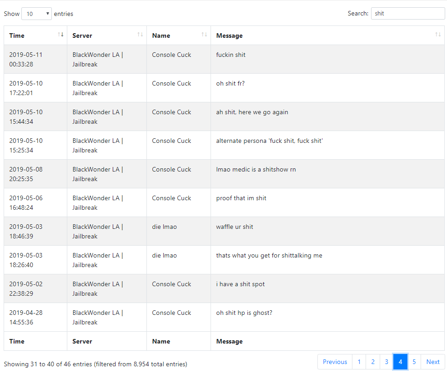Go to the Next page
The height and width of the screenshot is (374, 447).
433,362
